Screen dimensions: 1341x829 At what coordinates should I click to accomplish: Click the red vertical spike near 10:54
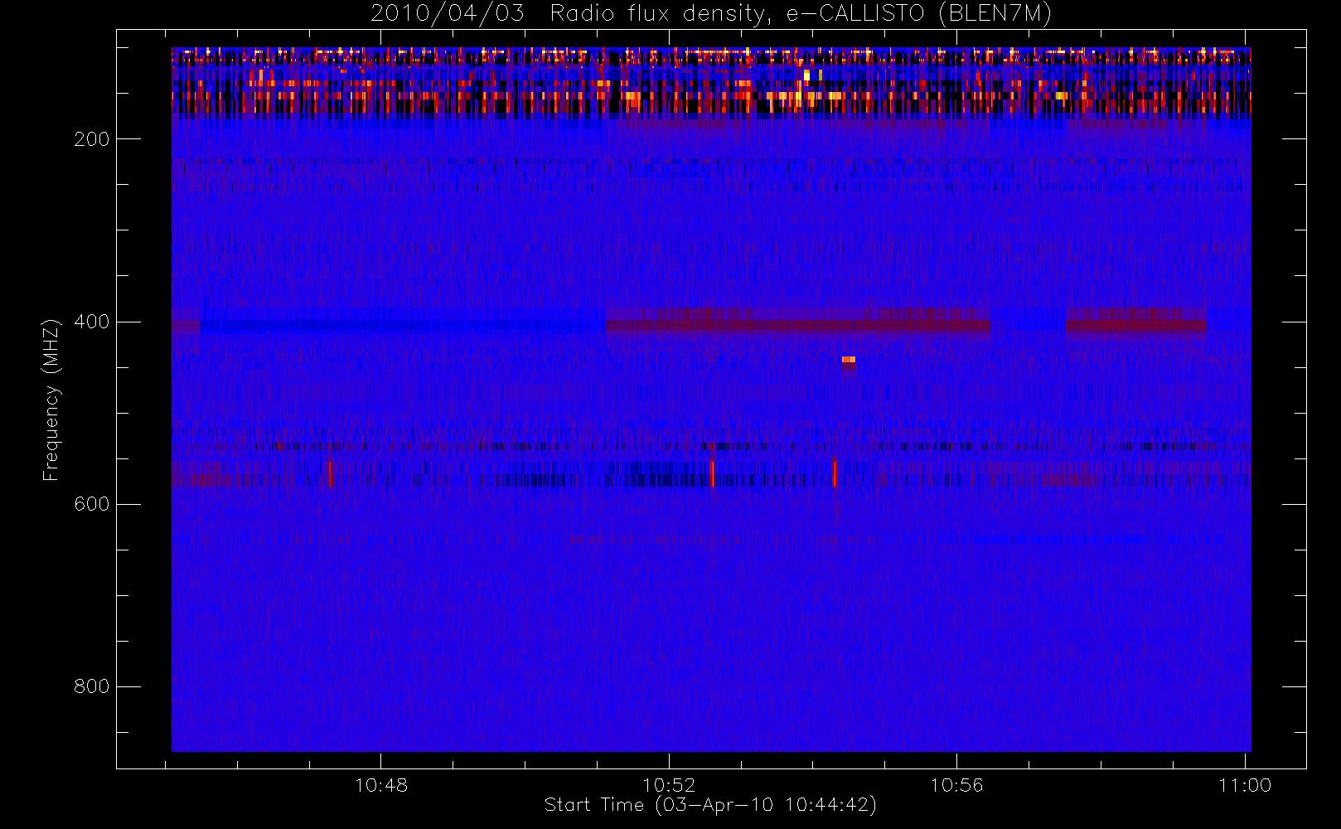[835, 473]
